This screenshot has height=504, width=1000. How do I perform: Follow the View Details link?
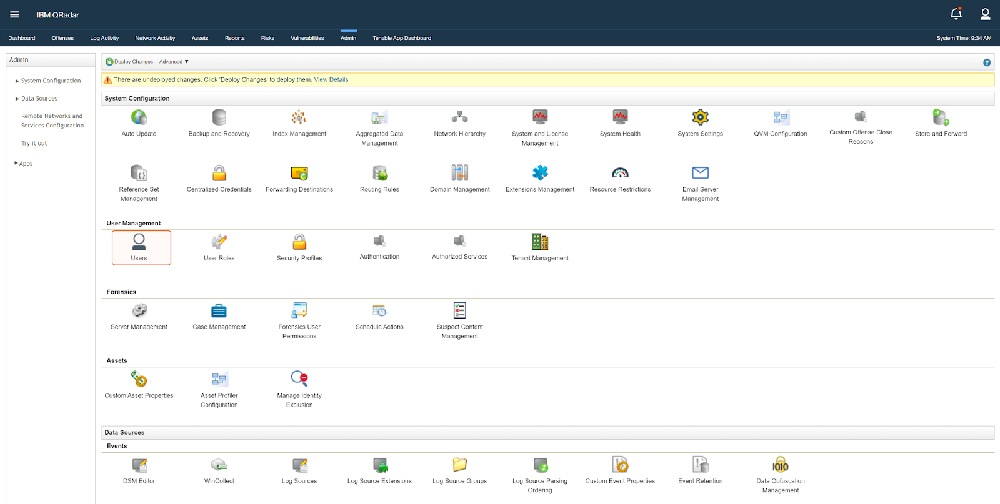331,80
